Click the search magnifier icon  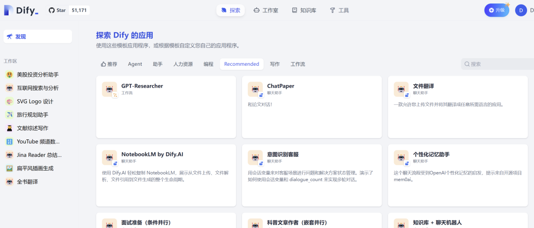[x=467, y=64]
